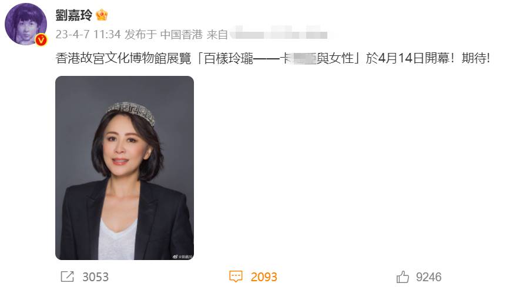506x293 pixels.
Task: Click the orange verified V badge
Action: click(41, 40)
